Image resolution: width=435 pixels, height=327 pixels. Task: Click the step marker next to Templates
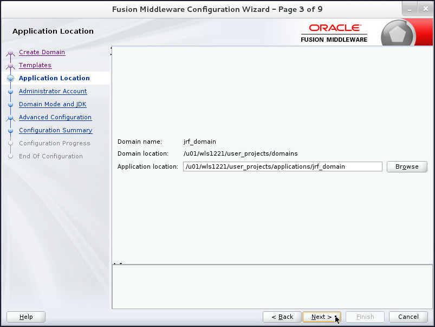coord(10,65)
